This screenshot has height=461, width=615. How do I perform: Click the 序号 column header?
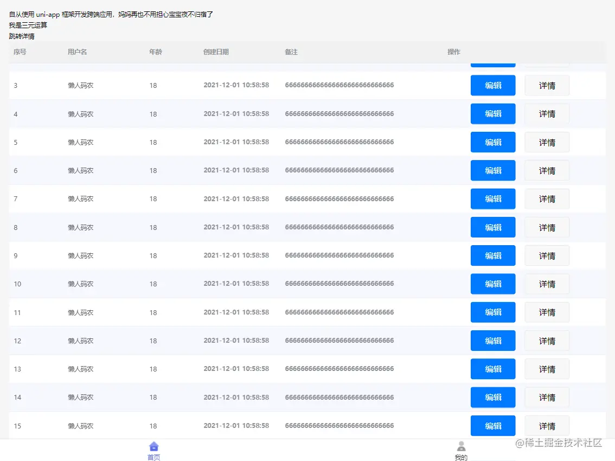[20, 52]
